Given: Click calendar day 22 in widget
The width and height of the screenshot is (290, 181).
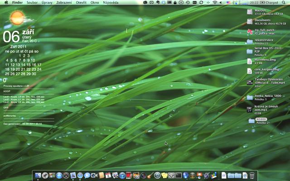Looking at the screenshot, I should pos(29,69).
